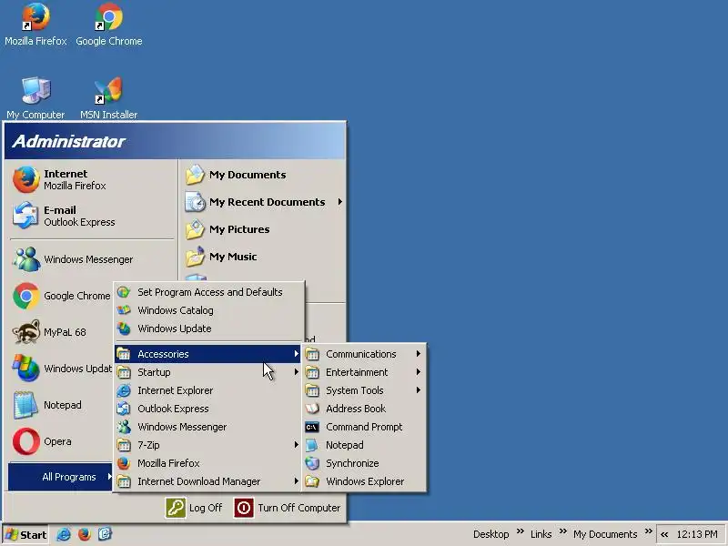Screen dimensions: 728x546
Task: Open Windows Messenger in Start menu left pane
Action: coord(92,259)
